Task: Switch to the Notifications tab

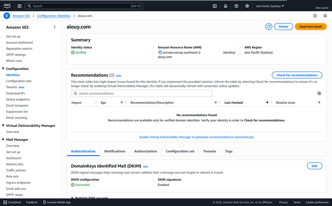Action: point(115,151)
